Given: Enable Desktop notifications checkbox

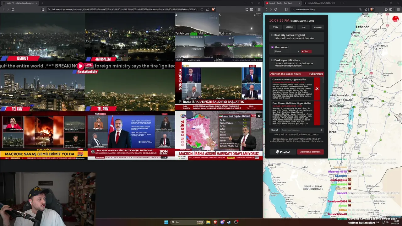Looking at the screenshot, I should [x=272, y=60].
